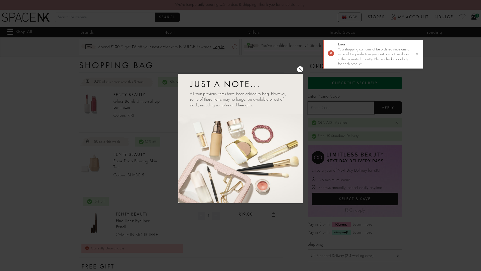Click the My Account person icon
This screenshot has width=481, height=271.
point(393,17)
